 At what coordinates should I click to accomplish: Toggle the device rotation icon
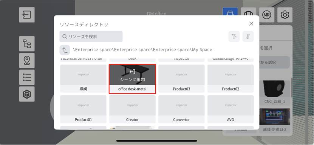pyautogui.click(x=248, y=15)
